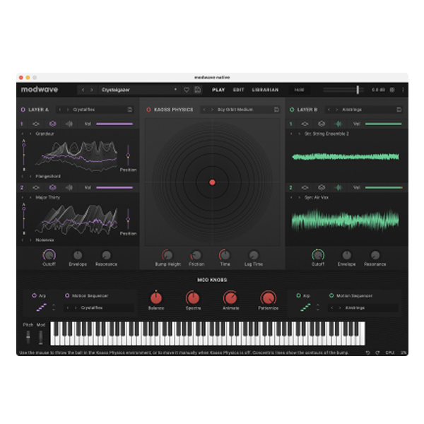Image resolution: width=424 pixels, height=424 pixels.
Task: Select A/B blend wavetable mode for Layer B oscillator 2
Action: [x=322, y=187]
